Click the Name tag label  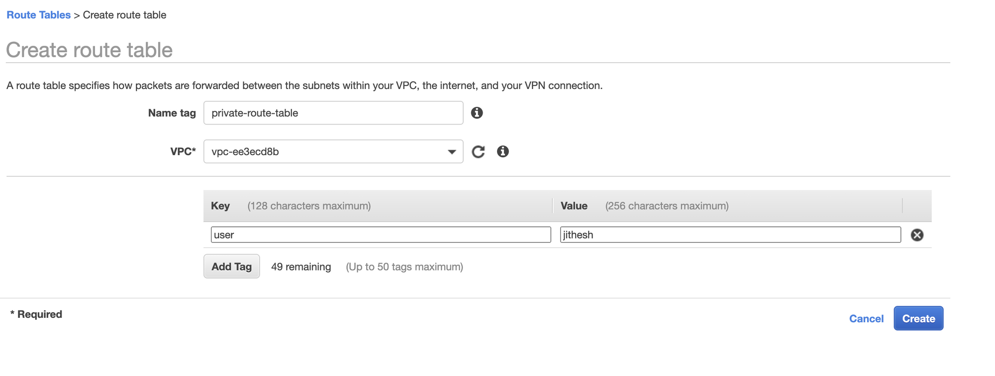pyautogui.click(x=172, y=113)
